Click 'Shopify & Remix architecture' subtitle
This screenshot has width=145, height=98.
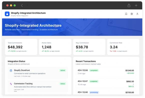point(19,64)
